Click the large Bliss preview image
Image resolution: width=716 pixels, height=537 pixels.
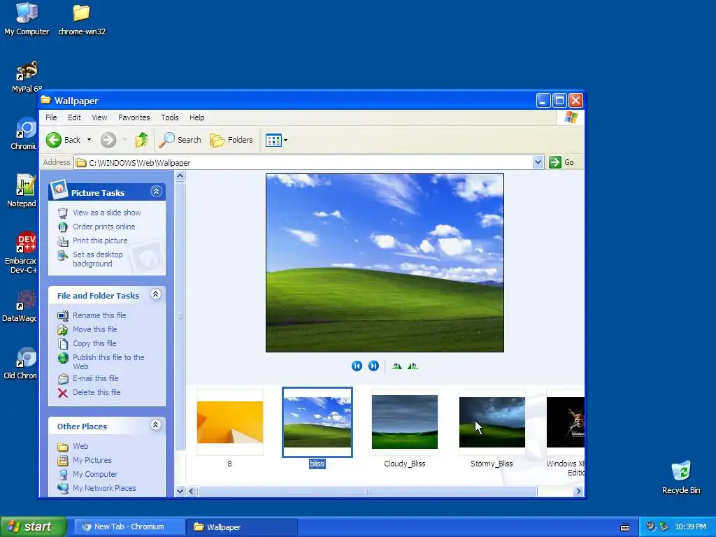click(x=385, y=263)
